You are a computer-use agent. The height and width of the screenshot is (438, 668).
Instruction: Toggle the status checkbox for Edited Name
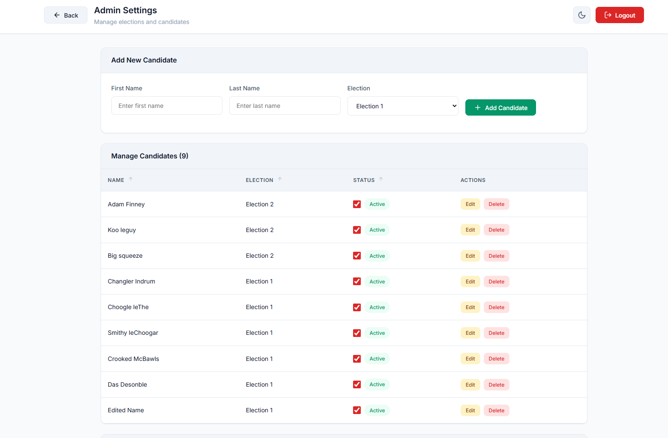[356, 410]
